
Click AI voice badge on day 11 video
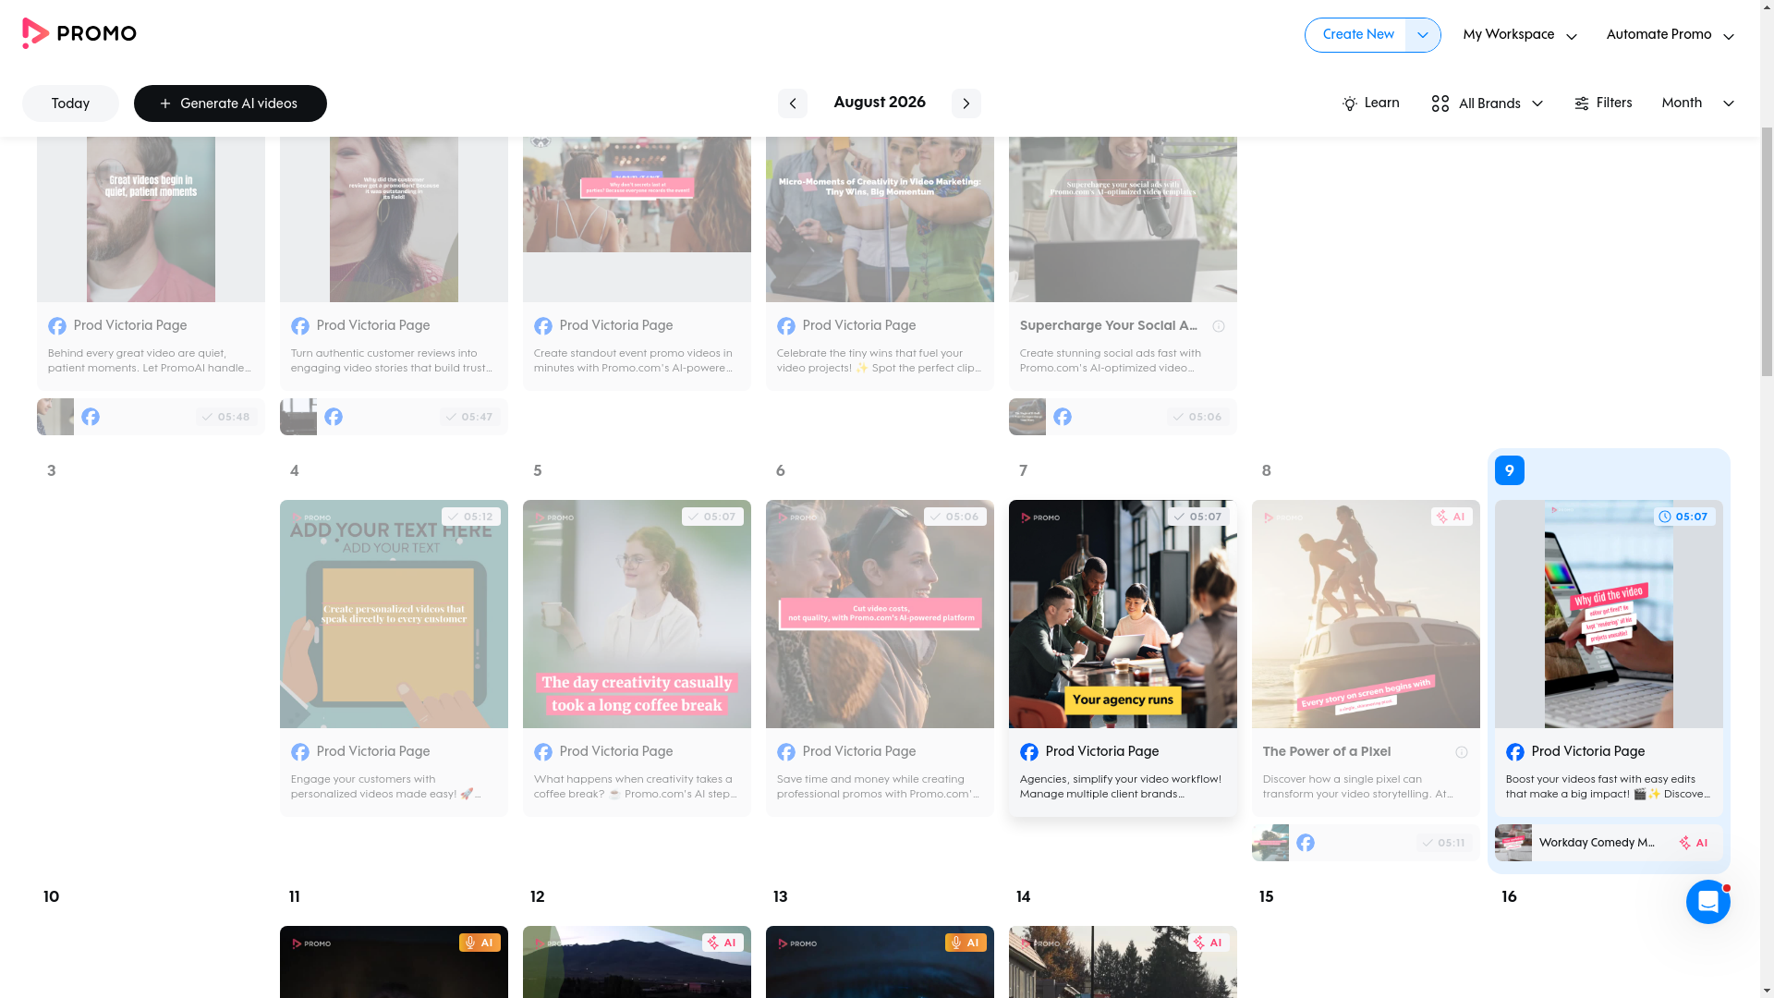(480, 943)
